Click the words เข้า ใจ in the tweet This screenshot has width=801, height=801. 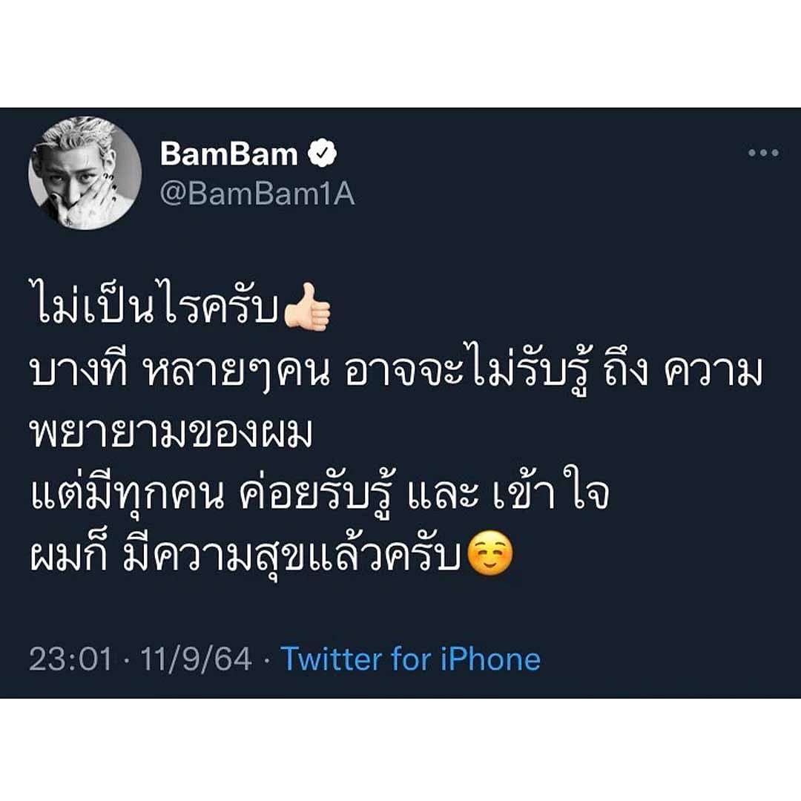pos(552,489)
